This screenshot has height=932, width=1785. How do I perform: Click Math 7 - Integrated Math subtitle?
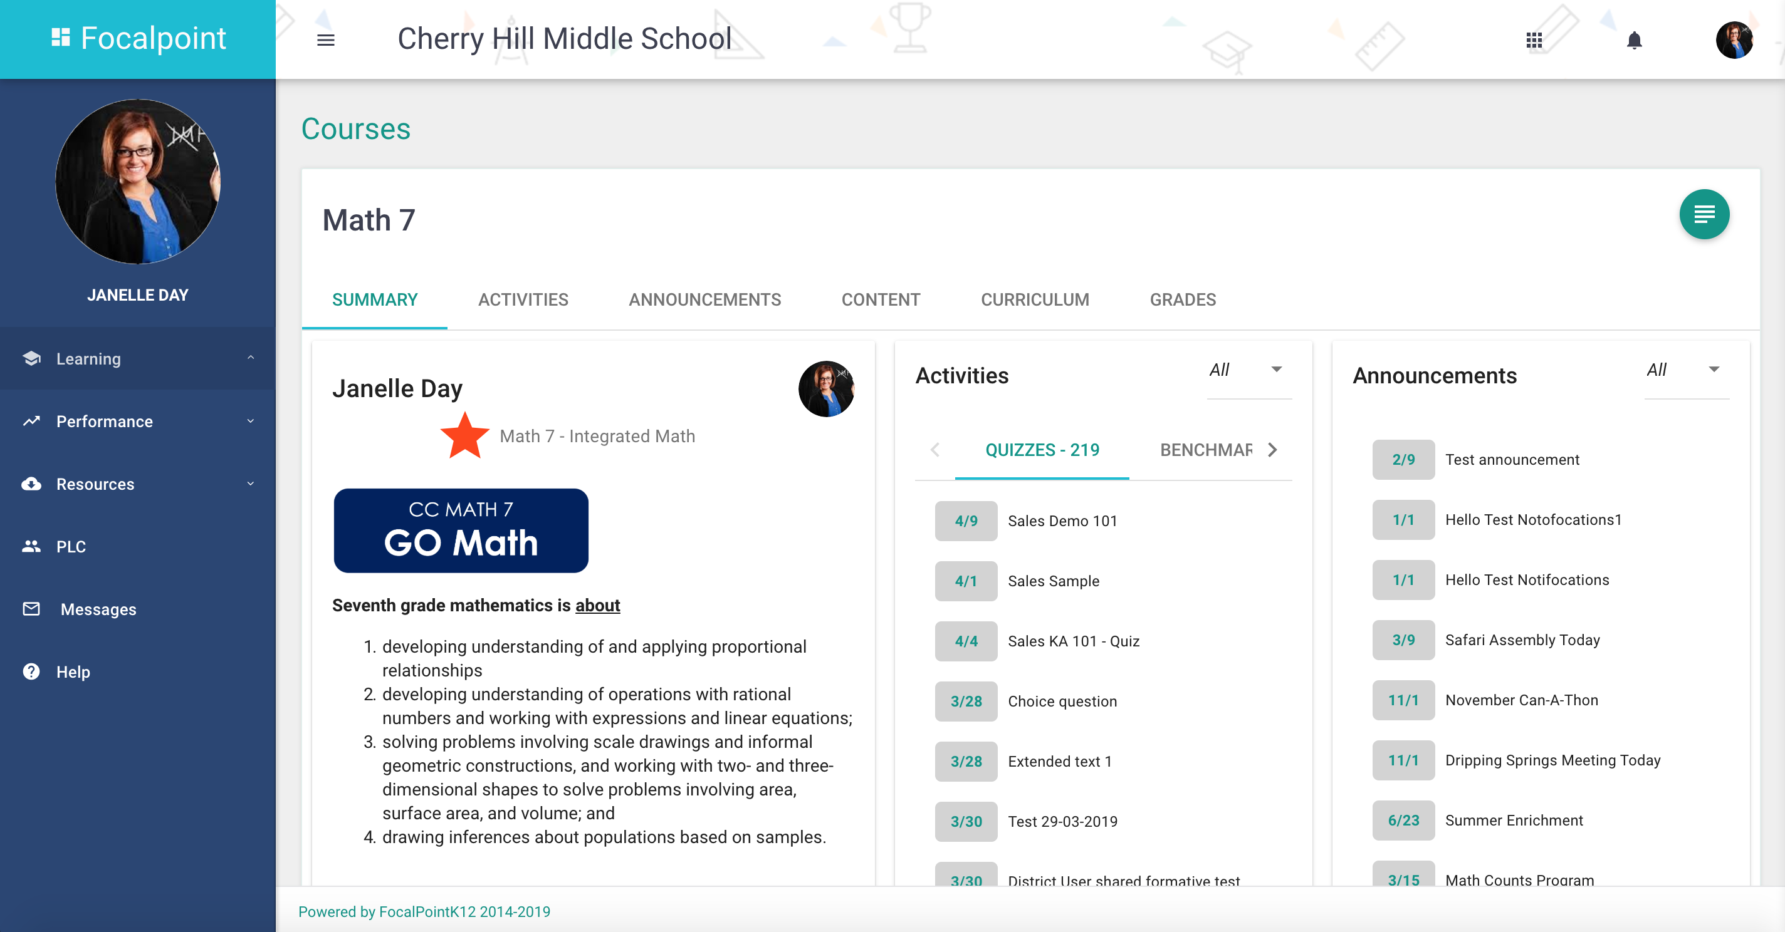coord(597,436)
